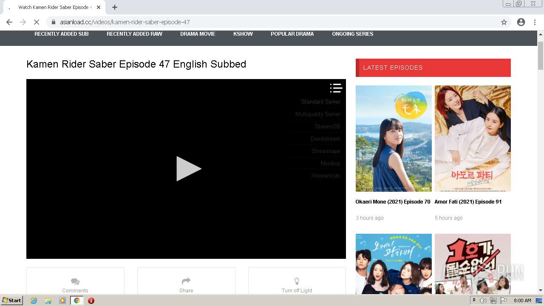The height and width of the screenshot is (306, 544).
Task: Click the Comments speech bubble icon
Action: pyautogui.click(x=75, y=281)
